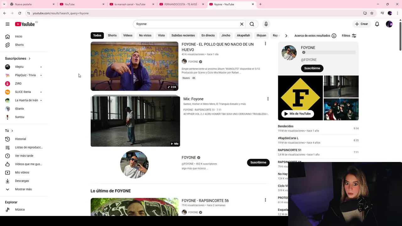Select the No vistos filter chip
The width and height of the screenshot is (402, 226).
tap(145, 35)
